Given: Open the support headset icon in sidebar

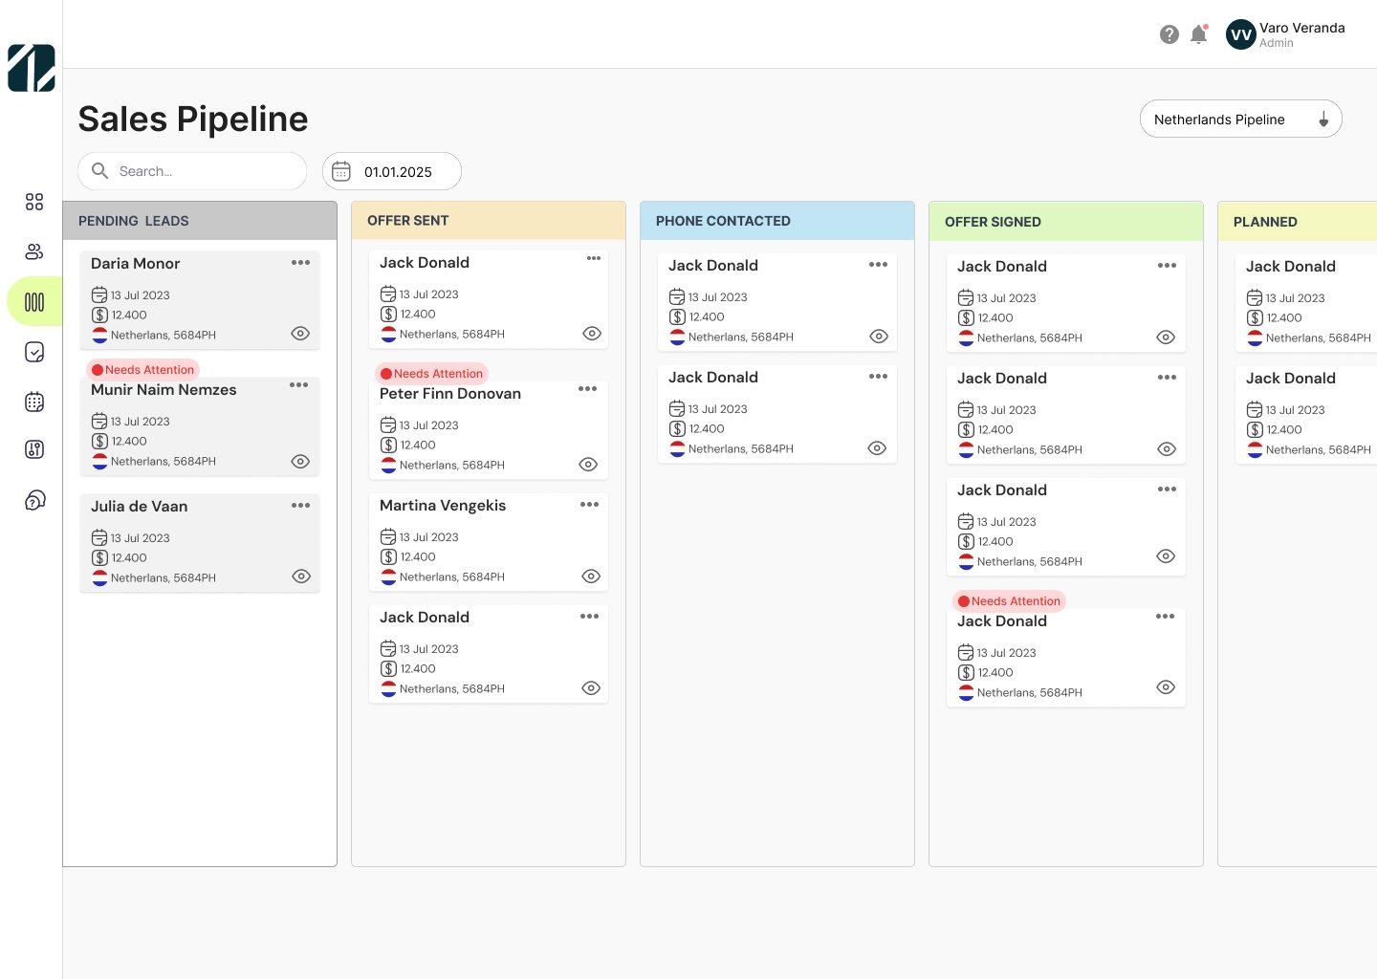Looking at the screenshot, I should (34, 500).
